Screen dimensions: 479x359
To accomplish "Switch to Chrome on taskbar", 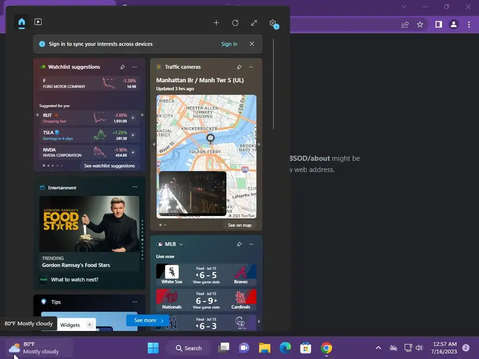I will click(326, 348).
